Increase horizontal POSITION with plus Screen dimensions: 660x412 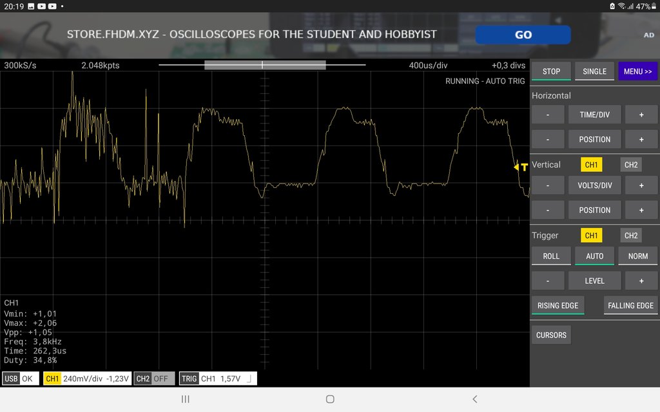641,140
